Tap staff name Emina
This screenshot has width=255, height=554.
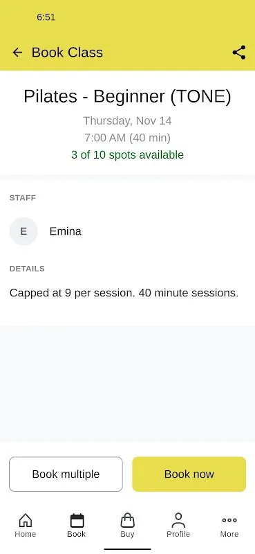65,231
